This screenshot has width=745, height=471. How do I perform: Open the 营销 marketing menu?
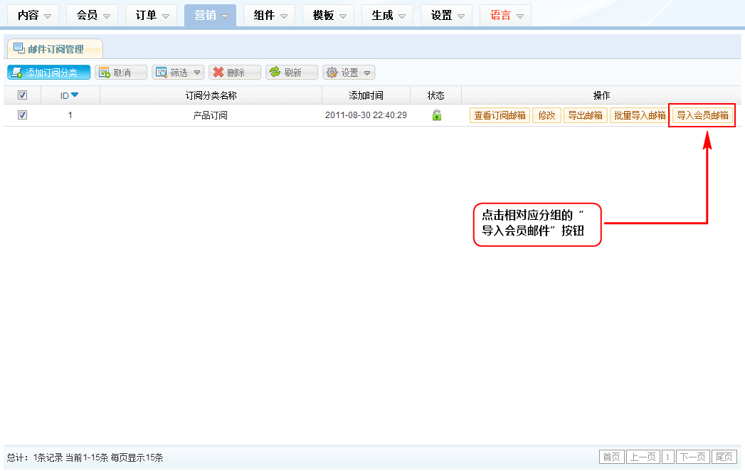click(210, 15)
